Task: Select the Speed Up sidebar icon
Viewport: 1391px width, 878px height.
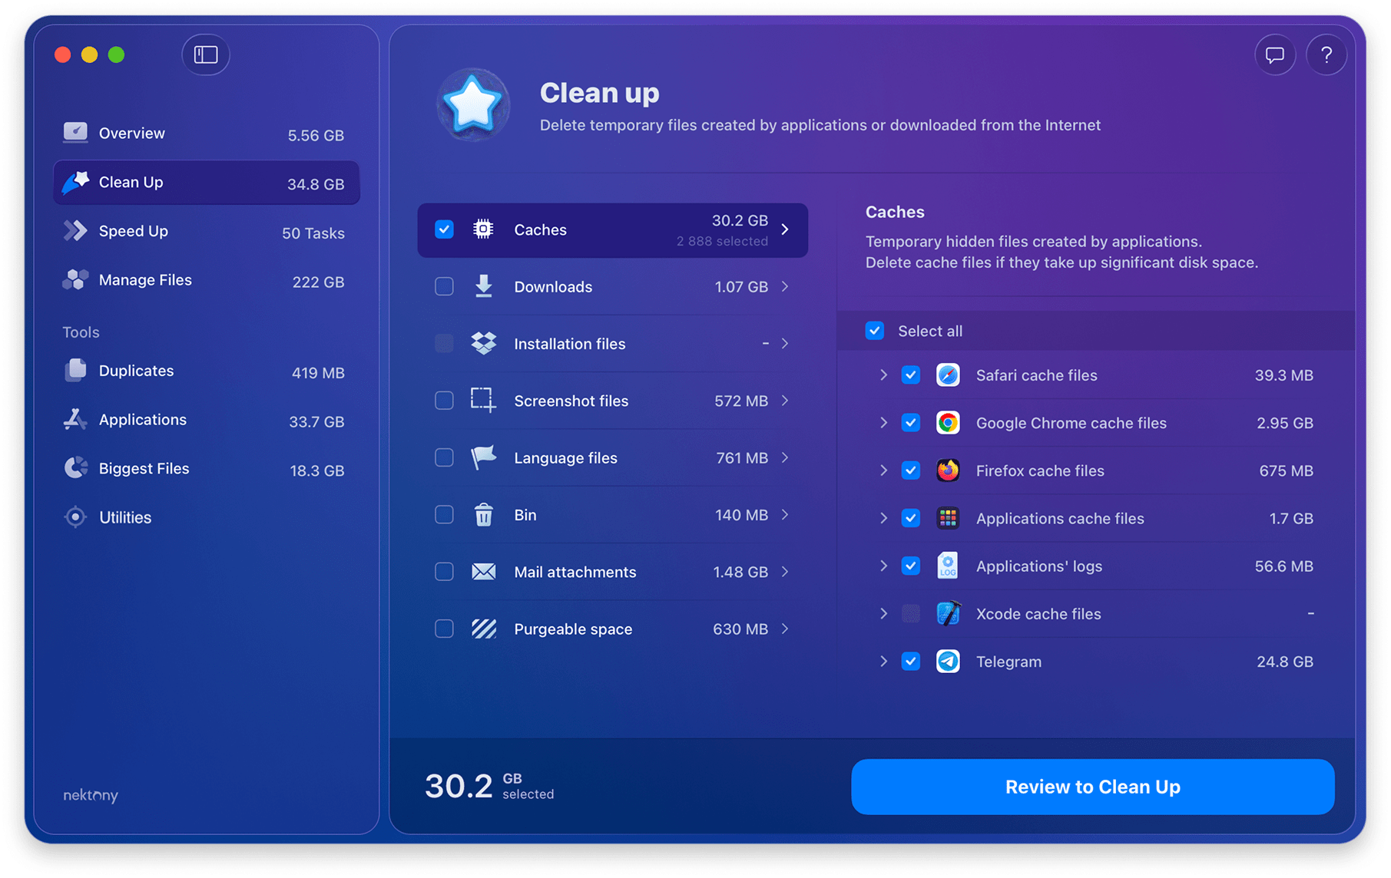Action: pyautogui.click(x=75, y=230)
